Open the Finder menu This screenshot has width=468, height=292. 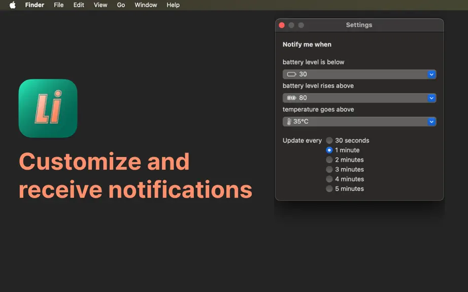(x=35, y=5)
